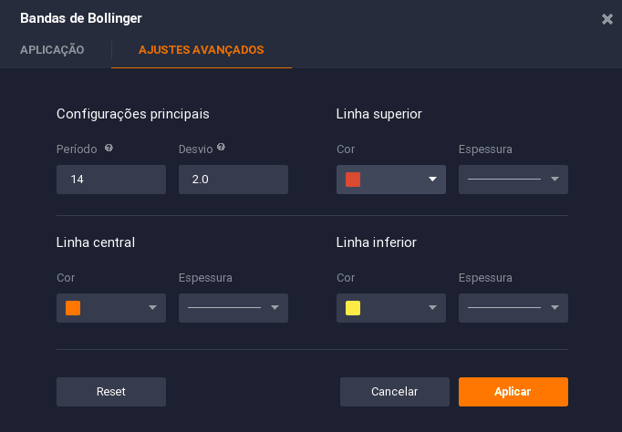The height and width of the screenshot is (432, 622).
Task: Click the help icon next to Desvio
Action: tap(221, 147)
